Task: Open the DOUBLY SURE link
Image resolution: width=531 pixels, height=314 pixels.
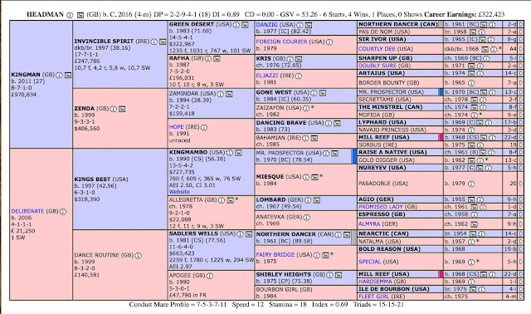Action: (378, 66)
